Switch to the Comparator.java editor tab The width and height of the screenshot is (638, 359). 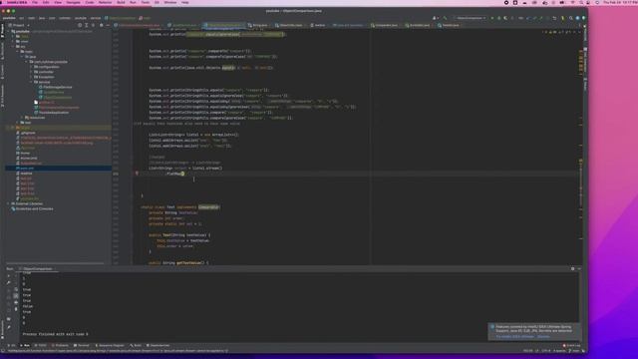point(384,25)
